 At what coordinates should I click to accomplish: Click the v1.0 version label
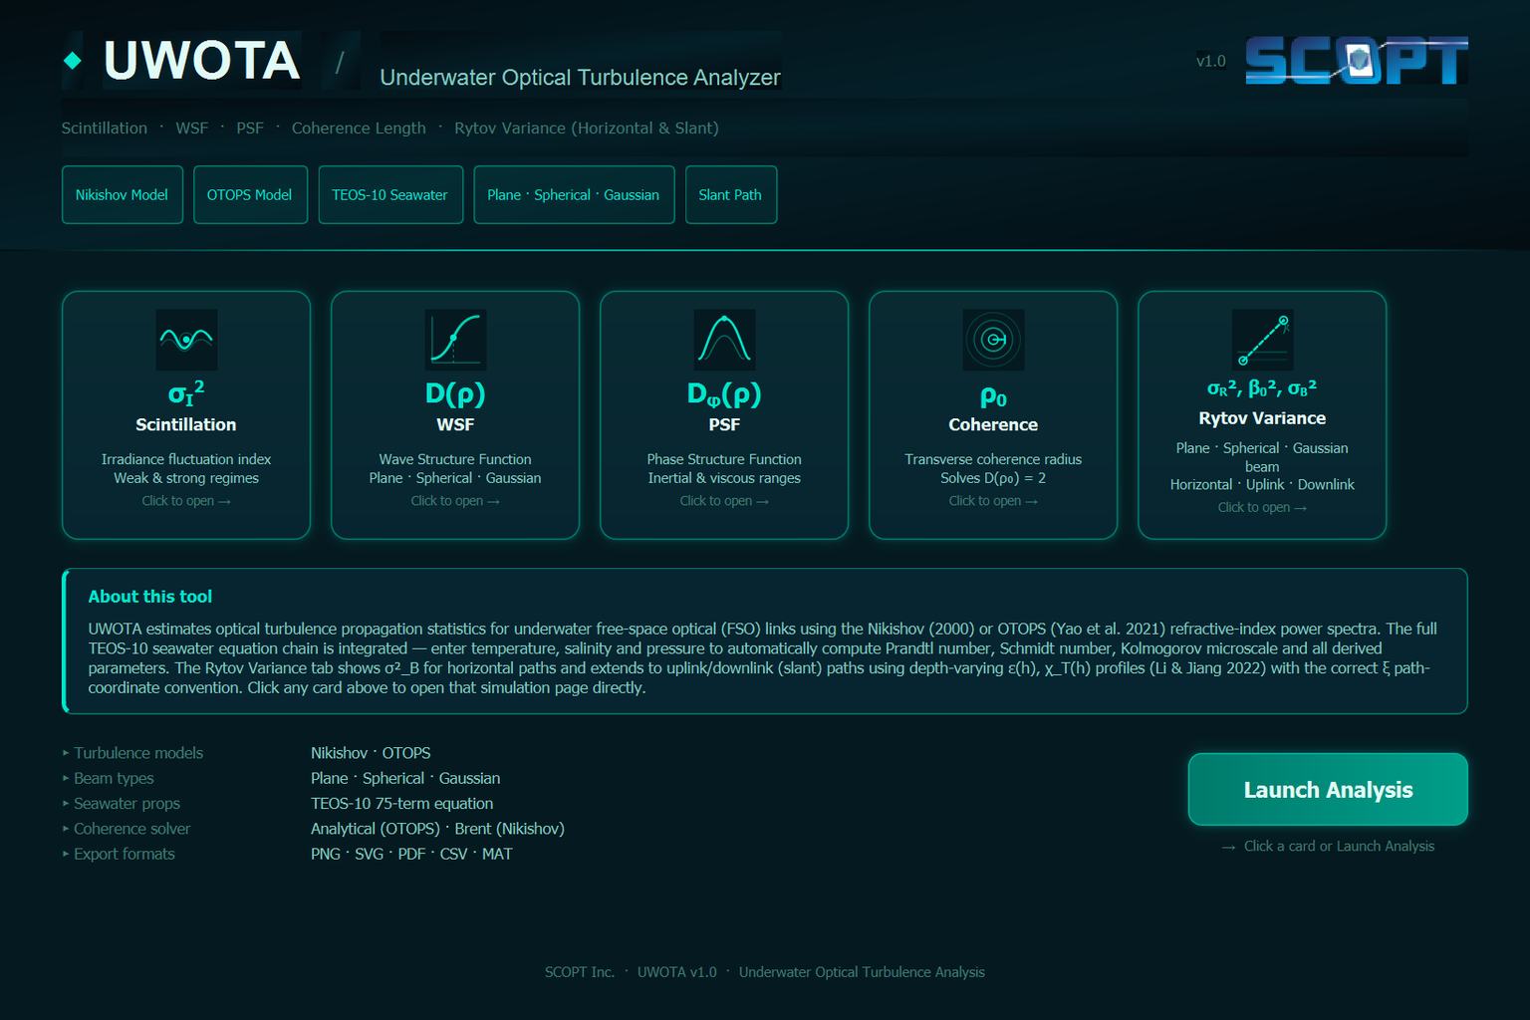1211,61
